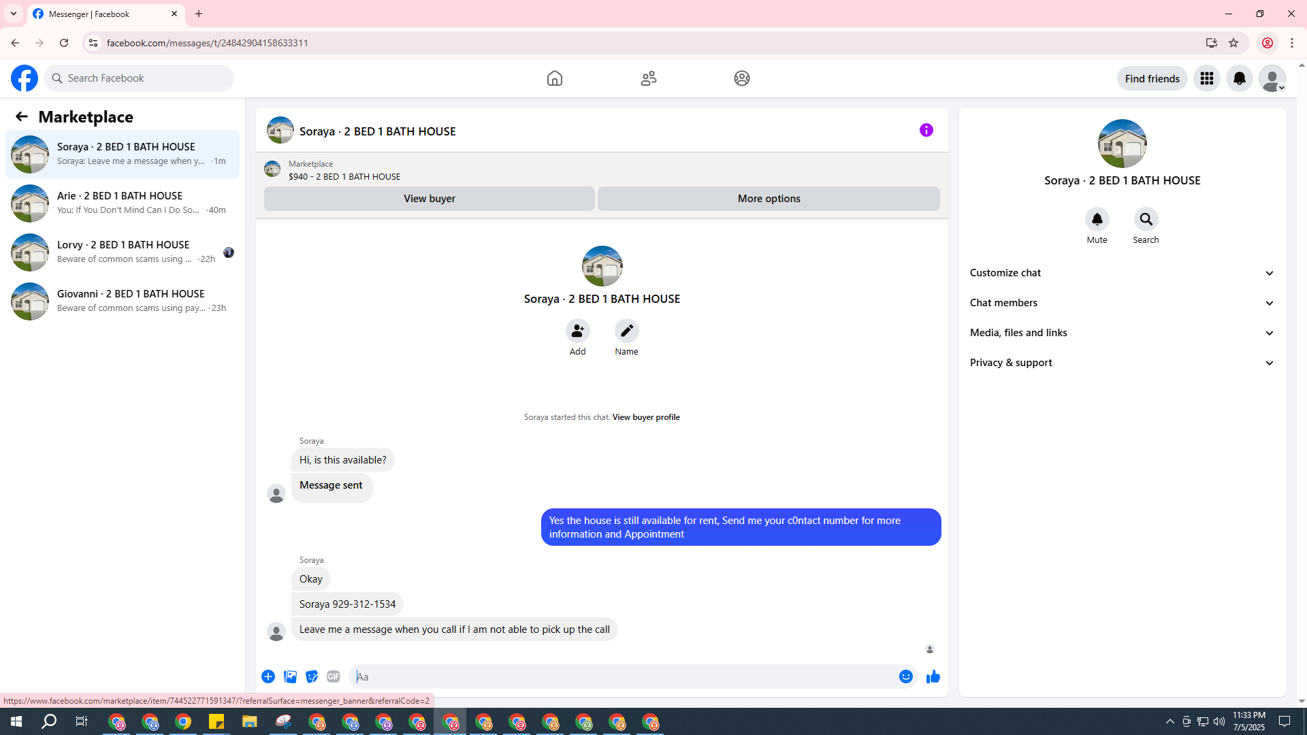Open the Facebook menu grid icon
The image size is (1307, 735).
click(1206, 78)
